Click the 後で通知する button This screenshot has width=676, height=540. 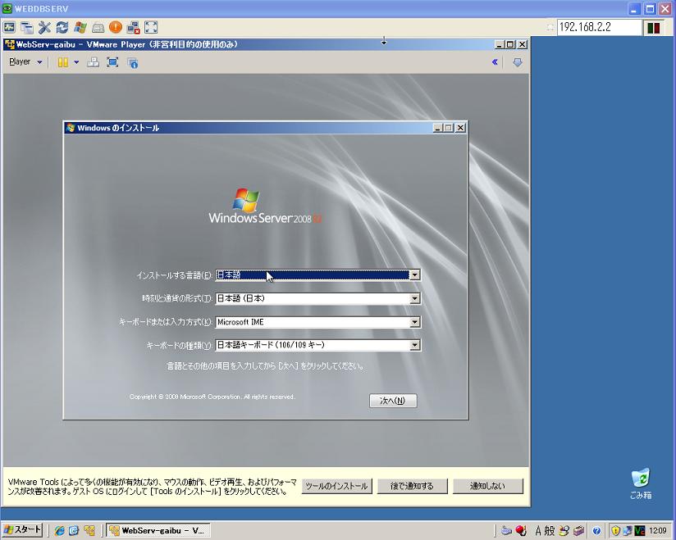[412, 486]
